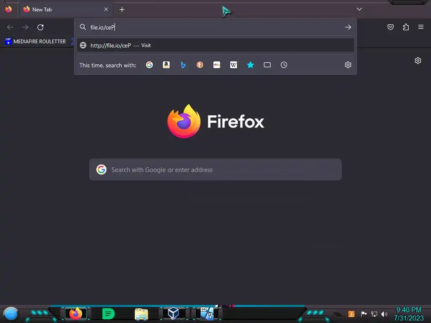This screenshot has width=431, height=323.
Task: List all tabs with the chevron dropdown
Action: pyautogui.click(x=359, y=9)
